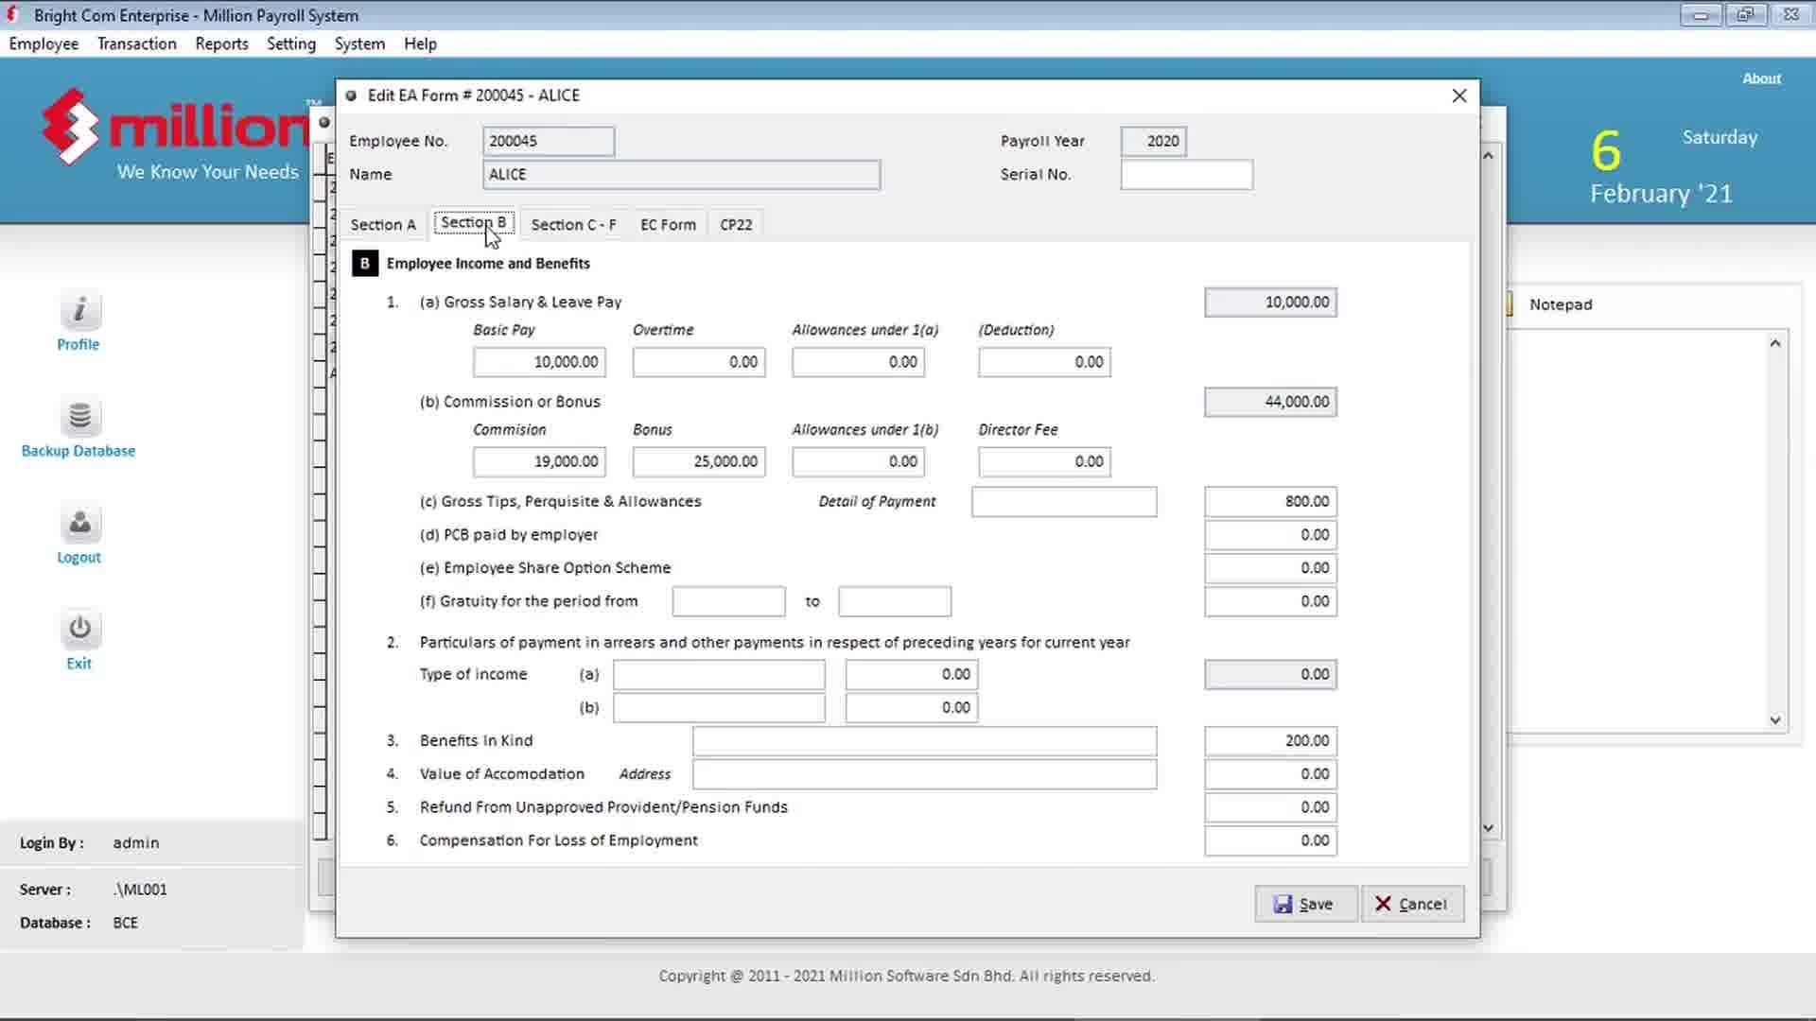The height and width of the screenshot is (1021, 1816).
Task: Click the Bonus amount field
Action: click(x=699, y=462)
